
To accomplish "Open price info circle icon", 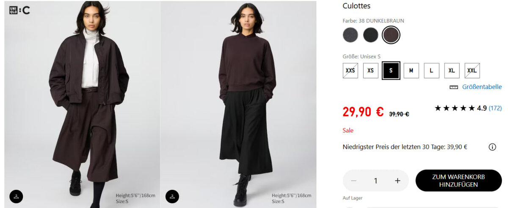I will pos(492,147).
